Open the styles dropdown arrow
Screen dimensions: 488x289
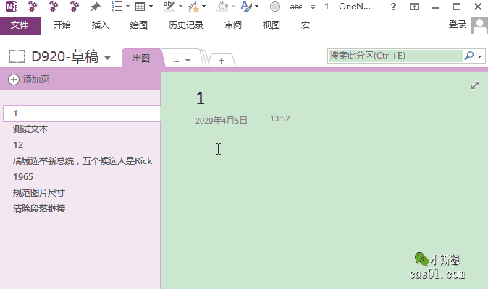pos(257,7)
